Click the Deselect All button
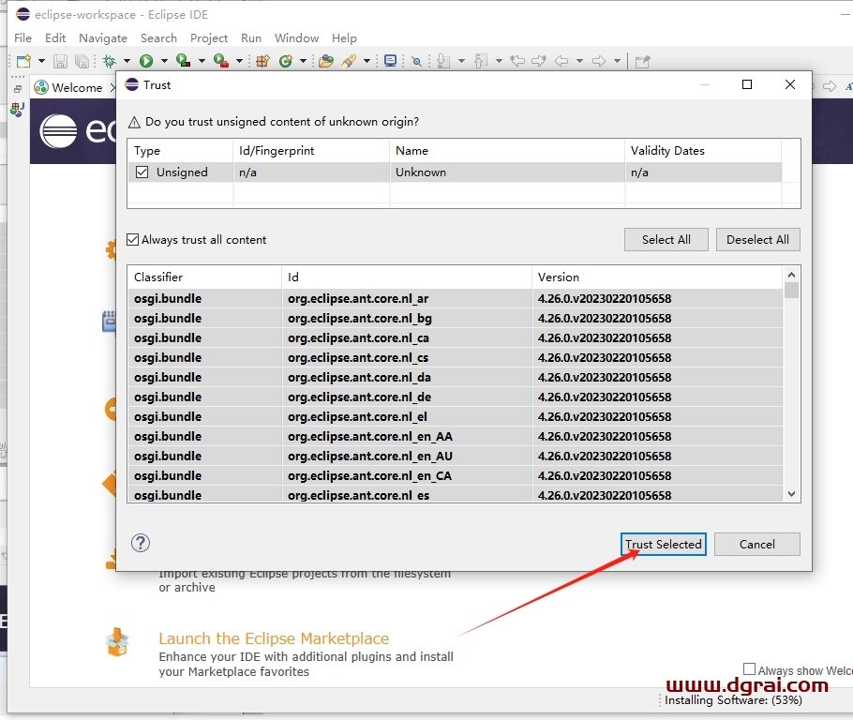This screenshot has width=853, height=720. click(x=757, y=239)
